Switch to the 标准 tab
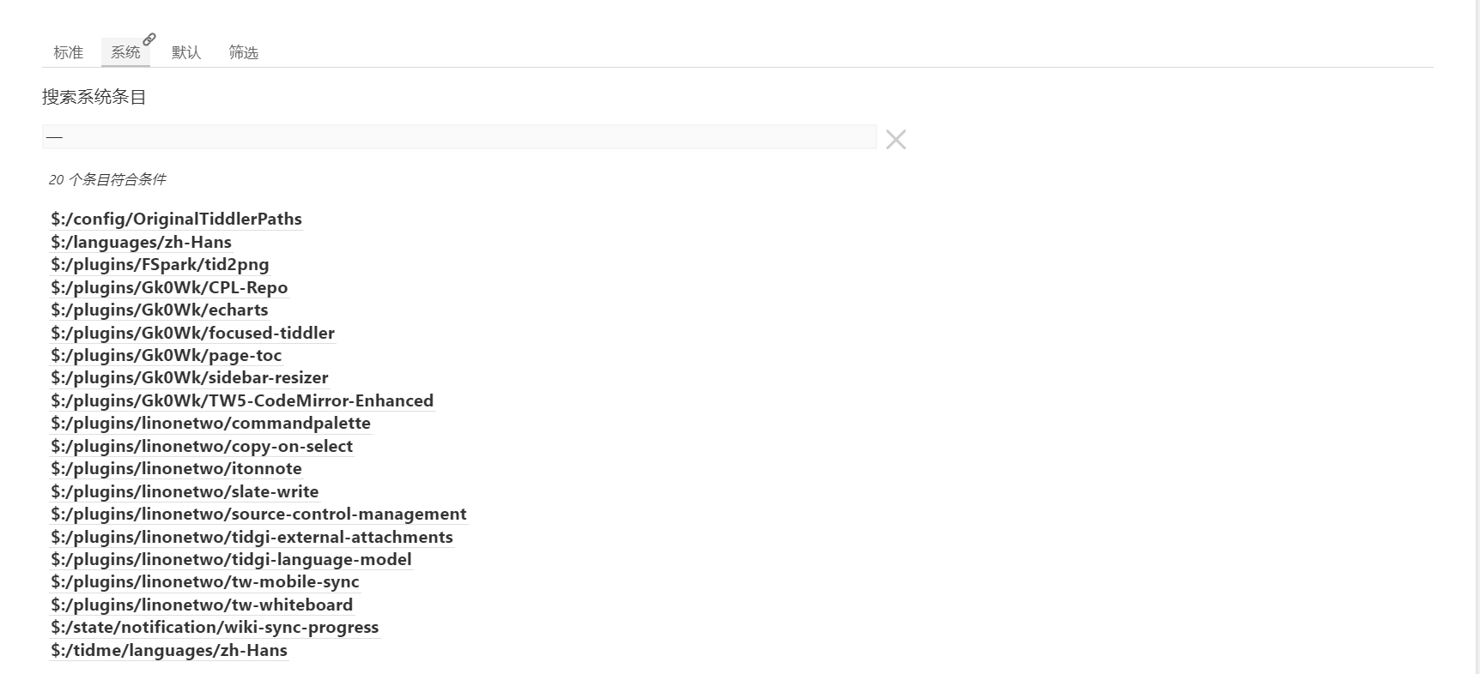The width and height of the screenshot is (1480, 674). (x=68, y=52)
